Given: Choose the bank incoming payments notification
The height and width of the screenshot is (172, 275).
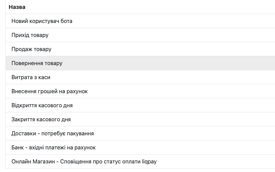Looking at the screenshot, I should (x=53, y=148).
